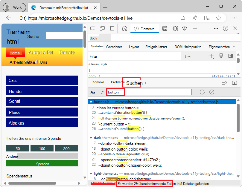Click New style rule plus icon

click(x=211, y=56)
